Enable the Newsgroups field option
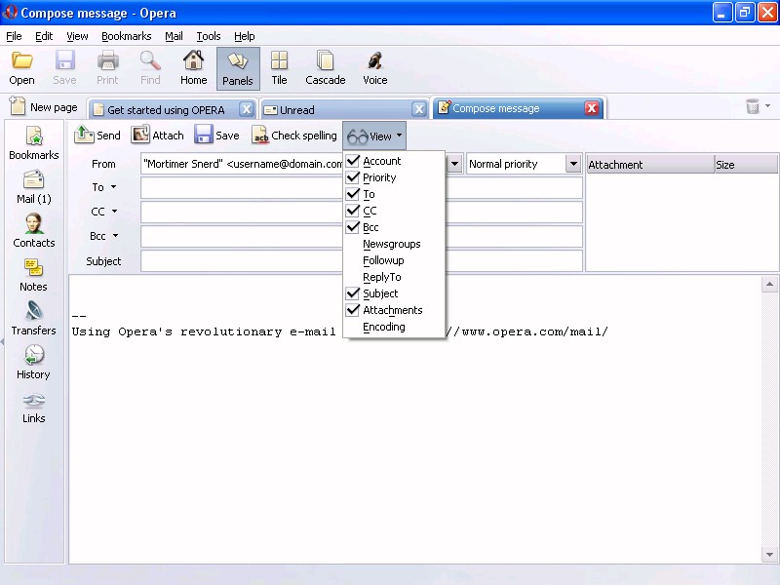The height and width of the screenshot is (585, 780). [391, 244]
